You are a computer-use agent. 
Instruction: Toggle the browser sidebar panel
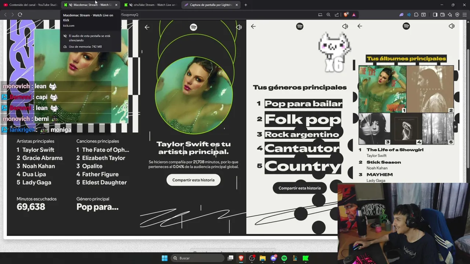click(435, 15)
